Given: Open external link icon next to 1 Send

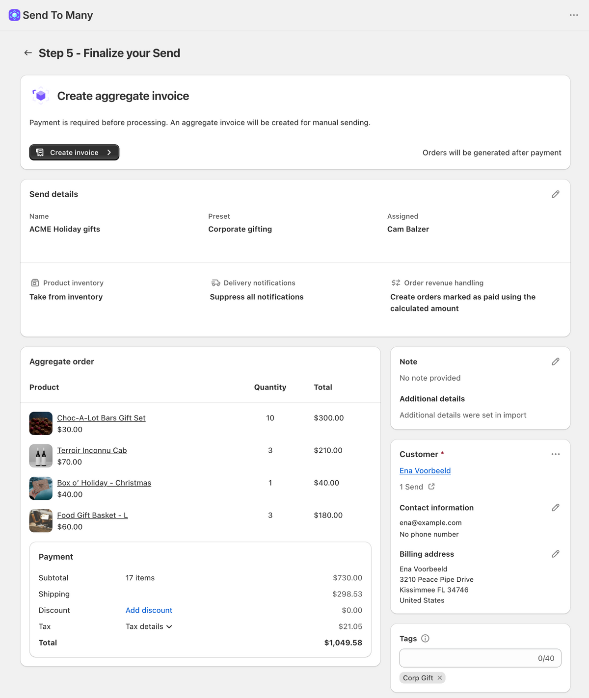Looking at the screenshot, I should coord(431,487).
